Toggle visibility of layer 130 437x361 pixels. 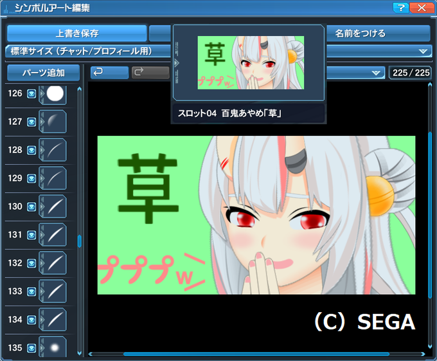coord(31,207)
